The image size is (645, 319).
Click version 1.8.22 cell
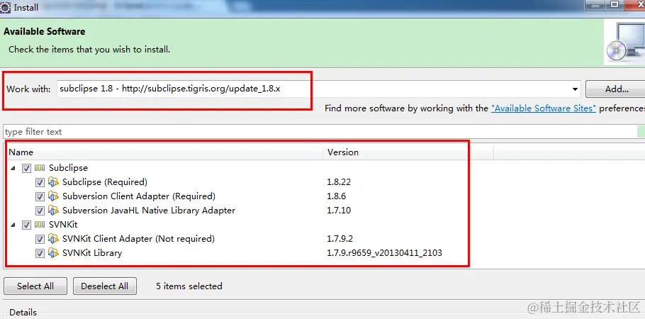339,182
